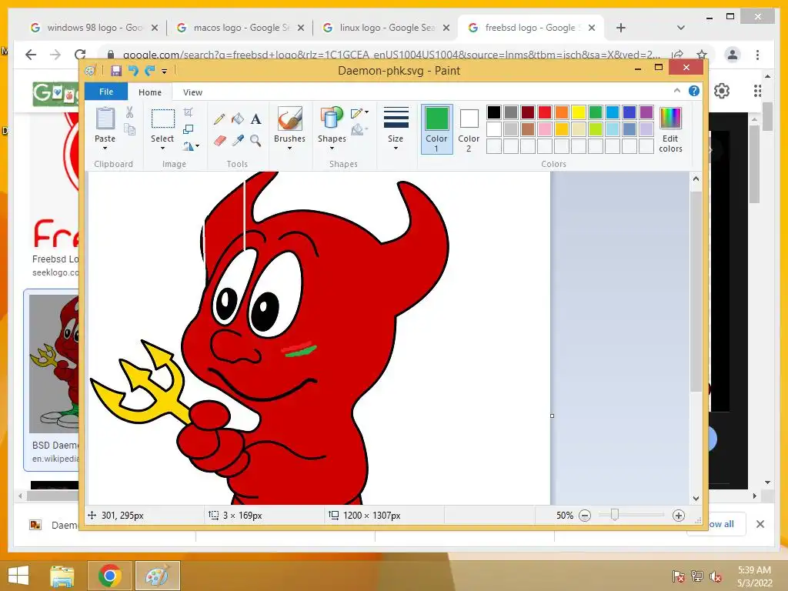Select the Fill with color bucket tool

pos(237,119)
